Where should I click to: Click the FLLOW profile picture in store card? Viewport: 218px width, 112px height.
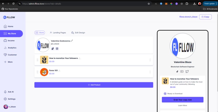[x=43, y=45]
